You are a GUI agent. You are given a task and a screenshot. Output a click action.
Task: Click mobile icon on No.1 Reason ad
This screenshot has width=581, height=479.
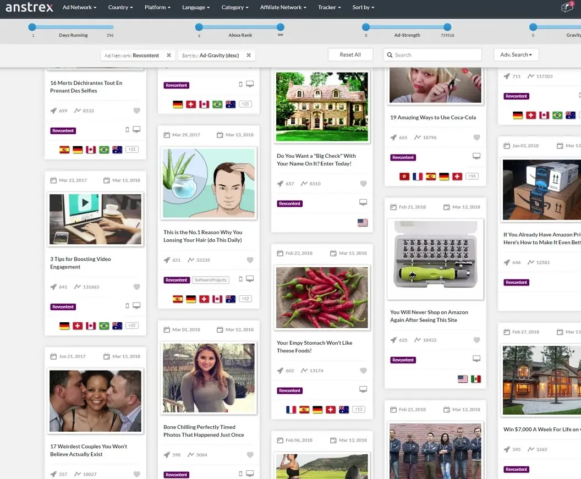click(240, 279)
